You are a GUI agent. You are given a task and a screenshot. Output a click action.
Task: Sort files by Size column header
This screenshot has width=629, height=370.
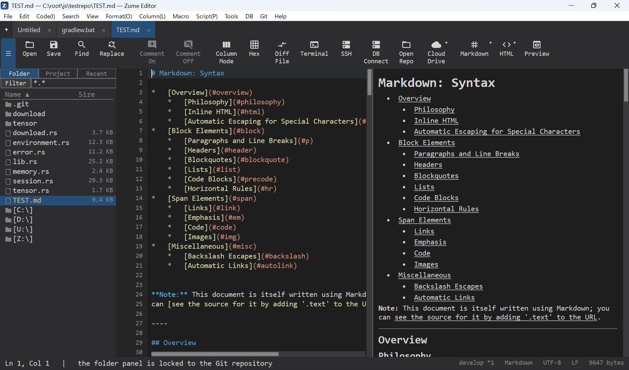tap(86, 94)
